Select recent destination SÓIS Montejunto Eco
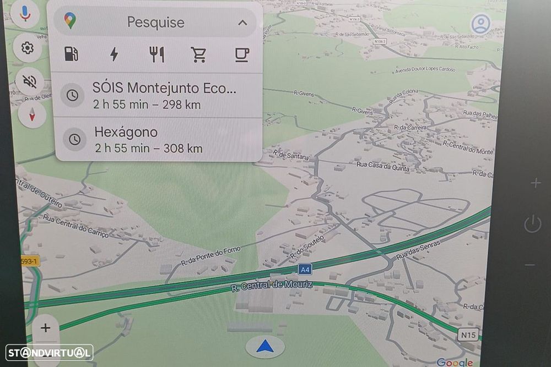 tap(158, 95)
